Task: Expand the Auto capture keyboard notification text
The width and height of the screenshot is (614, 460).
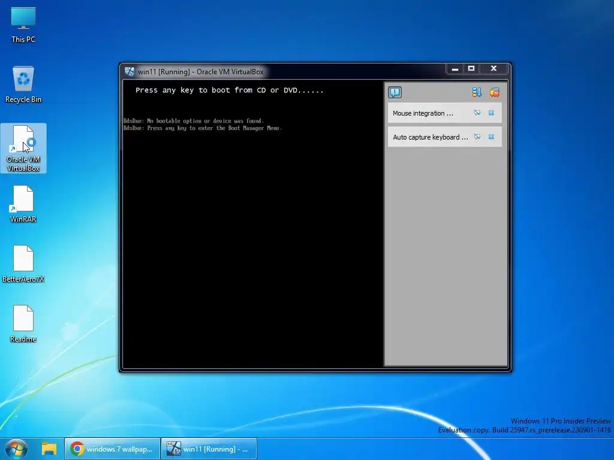Action: tap(431, 137)
